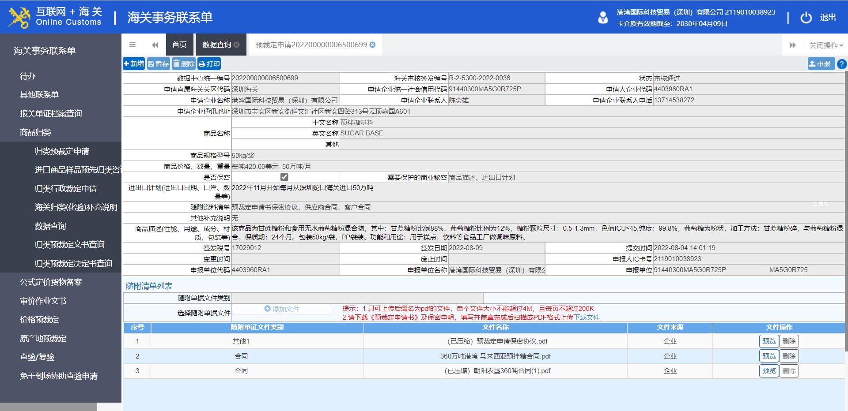Viewport: 848px width, 411px height.
Task: Submit using the 申报 button
Action: 820,64
